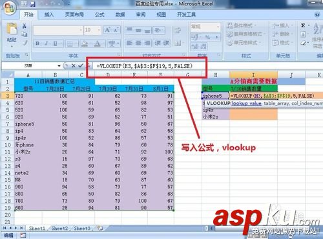323x239 pixels.
Task: Switch to the 数据 ribbon tab
Action: (x=120, y=15)
